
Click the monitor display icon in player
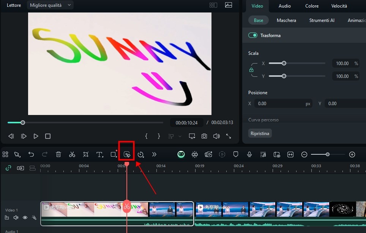(x=192, y=136)
